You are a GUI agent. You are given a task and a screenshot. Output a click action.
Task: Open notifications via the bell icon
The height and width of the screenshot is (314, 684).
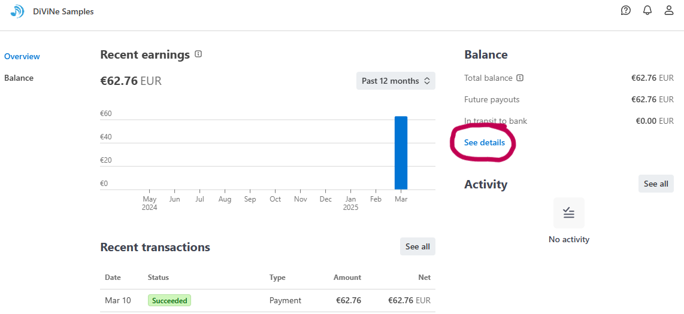tap(647, 10)
